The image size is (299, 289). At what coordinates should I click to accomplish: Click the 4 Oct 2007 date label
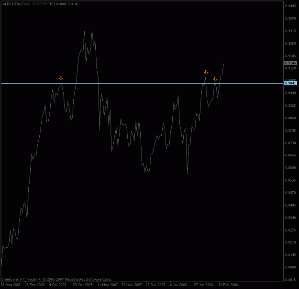pos(57,285)
